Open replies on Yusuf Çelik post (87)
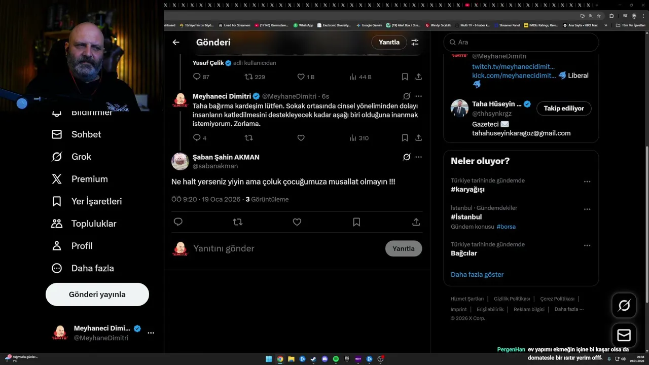 201,77
